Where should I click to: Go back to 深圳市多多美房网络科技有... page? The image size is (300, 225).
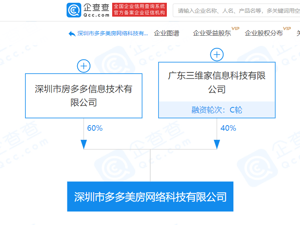point(113,33)
